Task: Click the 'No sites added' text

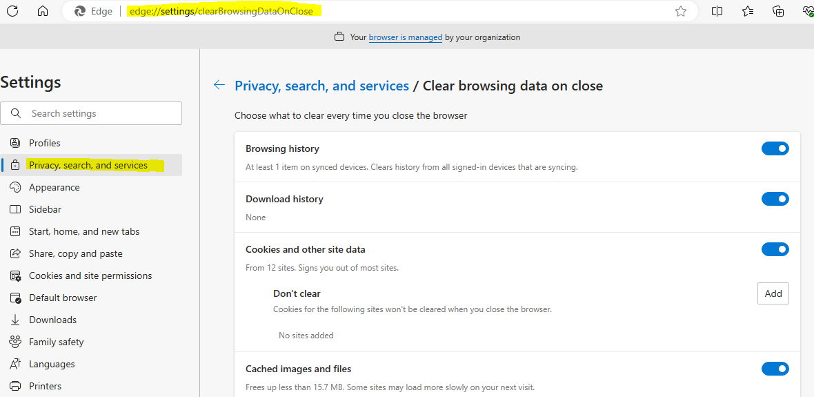Action: pyautogui.click(x=306, y=335)
